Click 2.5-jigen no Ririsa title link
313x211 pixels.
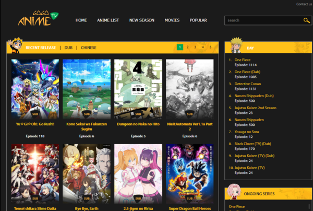(138, 208)
